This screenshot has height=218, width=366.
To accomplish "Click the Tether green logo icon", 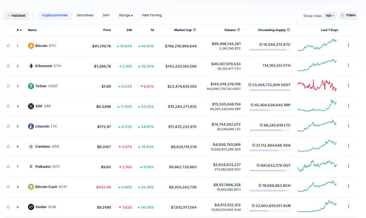I will click(31, 86).
